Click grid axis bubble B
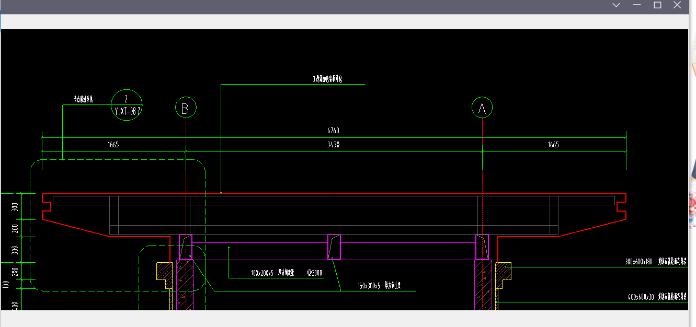 [x=185, y=108]
